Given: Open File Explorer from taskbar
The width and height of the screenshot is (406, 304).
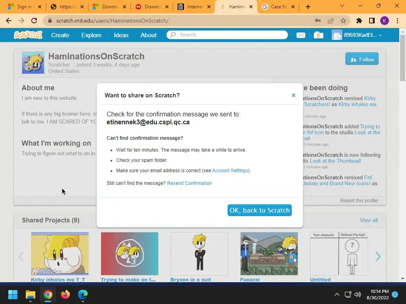Looking at the screenshot, I should pyautogui.click(x=30, y=294).
